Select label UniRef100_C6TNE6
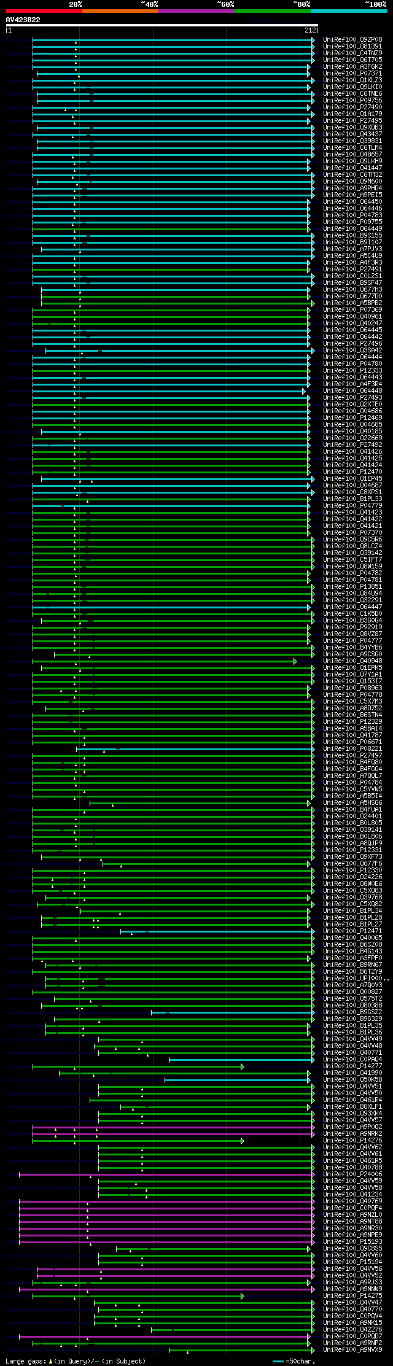Screen dimensions: 393x1366 pos(352,94)
